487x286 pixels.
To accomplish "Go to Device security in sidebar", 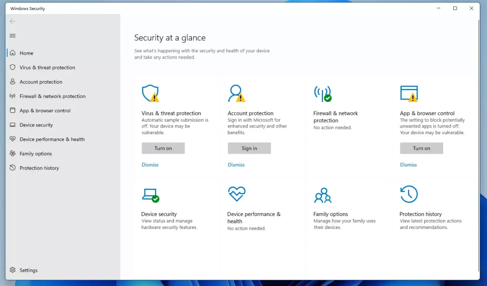I will pyautogui.click(x=36, y=125).
